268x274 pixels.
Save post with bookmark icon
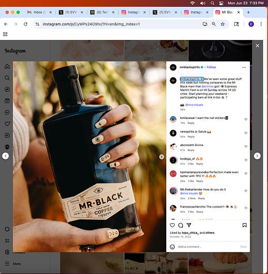[x=244, y=225]
